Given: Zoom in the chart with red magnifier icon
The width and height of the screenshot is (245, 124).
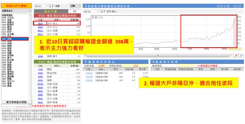Looking at the screenshot, I should tap(236, 56).
